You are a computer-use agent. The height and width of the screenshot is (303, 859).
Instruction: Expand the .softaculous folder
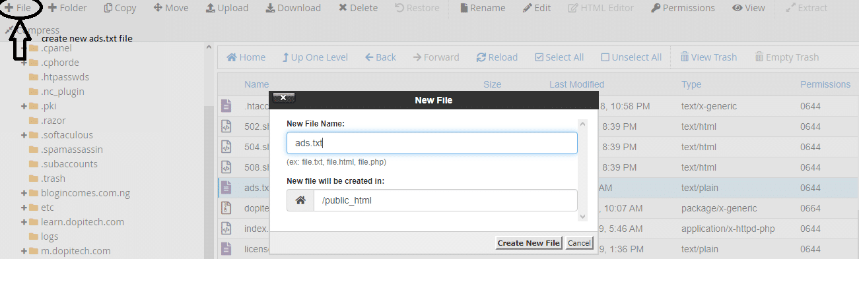tap(24, 135)
